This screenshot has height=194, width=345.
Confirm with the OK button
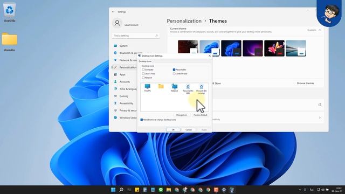coord(173,130)
